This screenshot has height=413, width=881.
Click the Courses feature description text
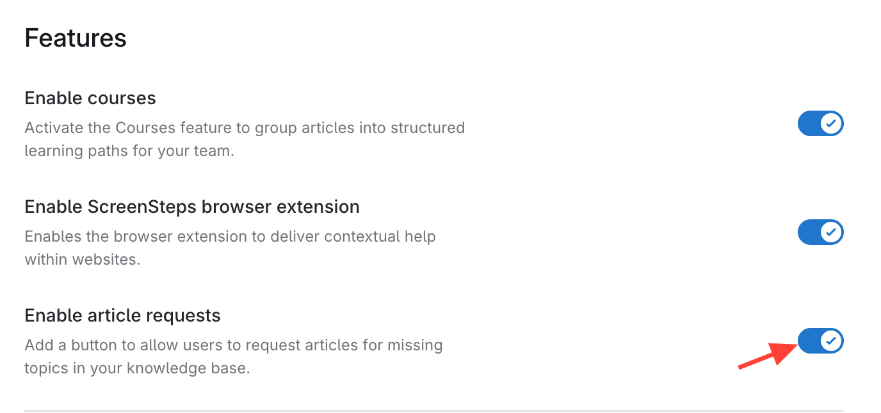[245, 128]
